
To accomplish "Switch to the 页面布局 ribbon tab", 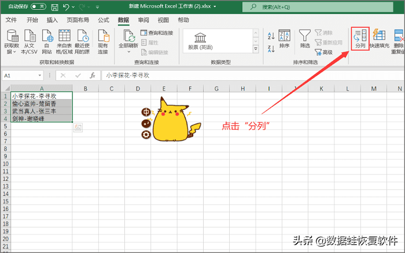I will point(78,20).
